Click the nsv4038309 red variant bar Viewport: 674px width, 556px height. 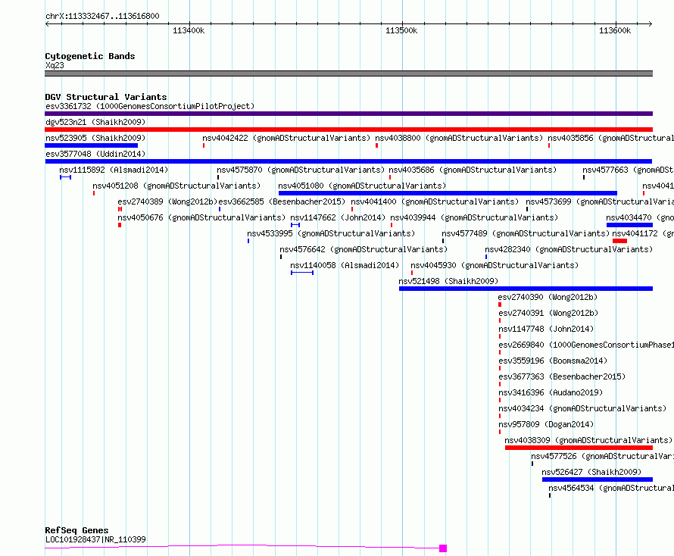pyautogui.click(x=579, y=448)
